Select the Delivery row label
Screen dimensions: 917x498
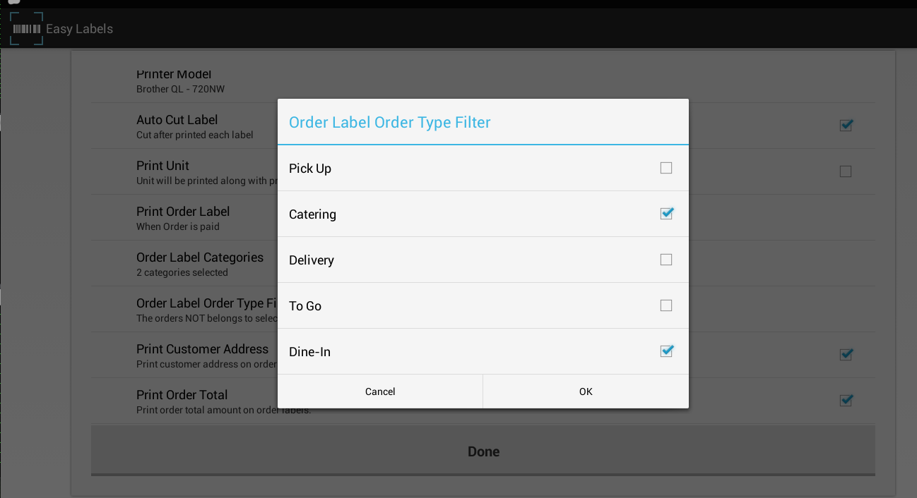click(x=312, y=260)
